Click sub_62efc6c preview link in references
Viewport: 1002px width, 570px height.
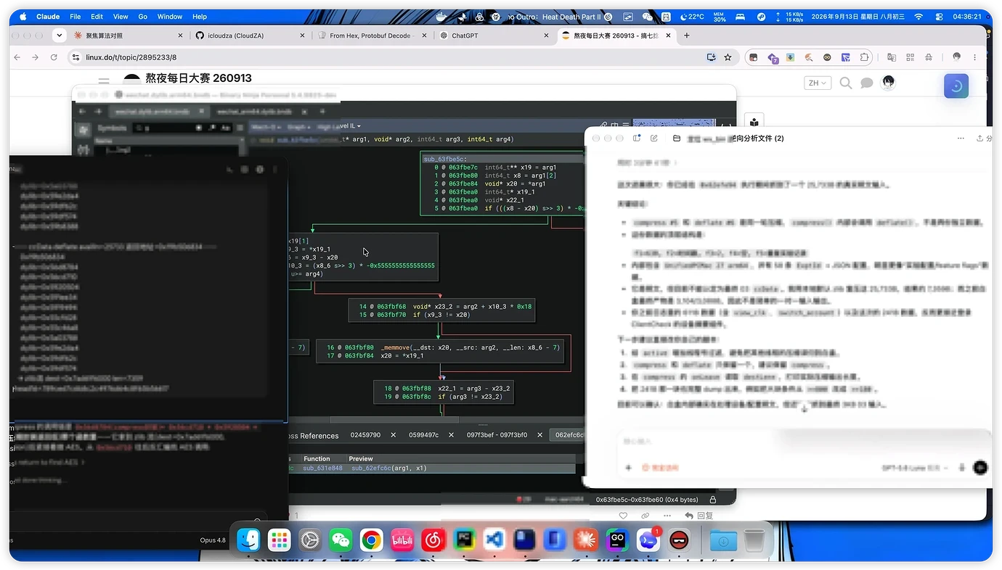[388, 468]
